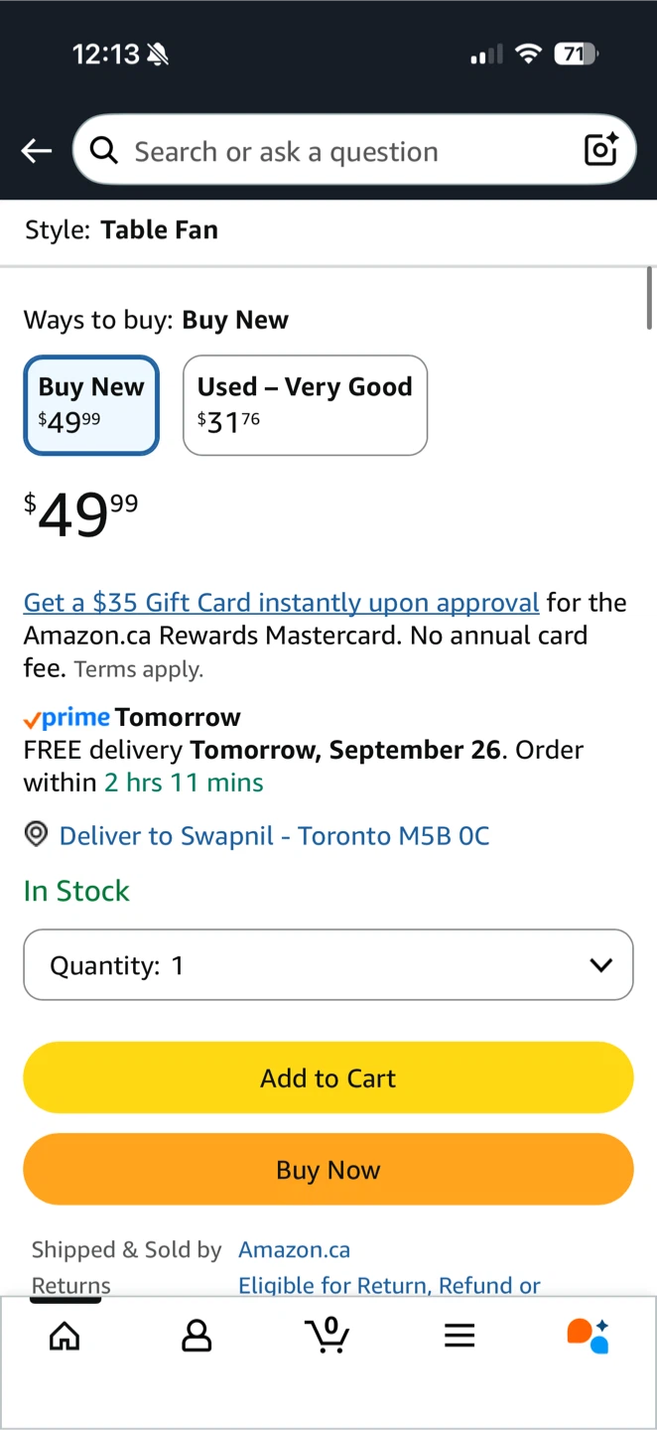Open the account profile icon
Image resolution: width=657 pixels, height=1430 pixels.
click(197, 1336)
